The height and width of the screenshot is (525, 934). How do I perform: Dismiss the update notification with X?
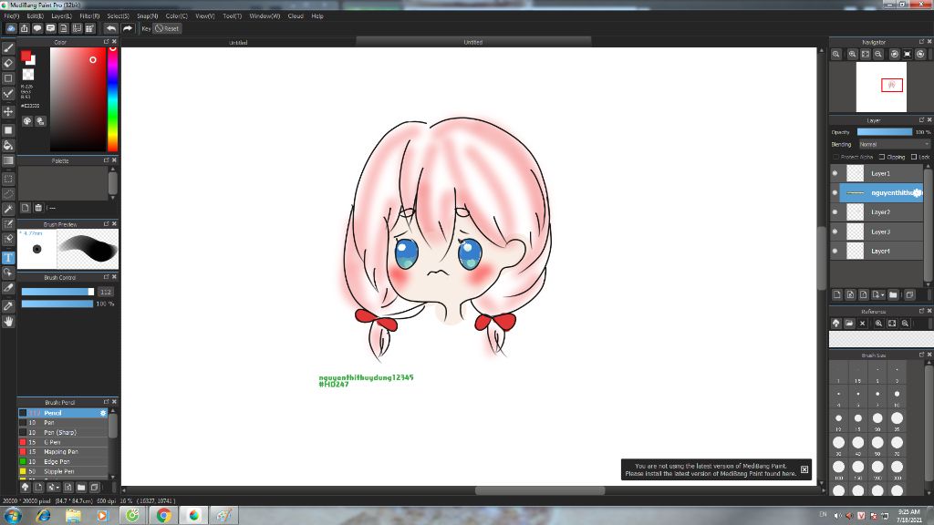tap(804, 469)
